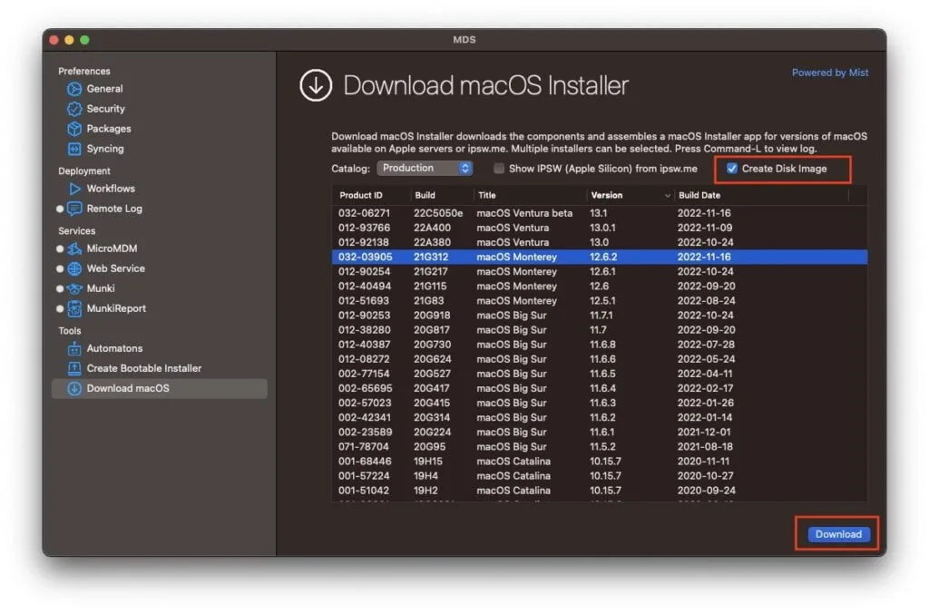Select macOS Monterey 12.6 build 21G115
929x613 pixels.
pos(599,286)
